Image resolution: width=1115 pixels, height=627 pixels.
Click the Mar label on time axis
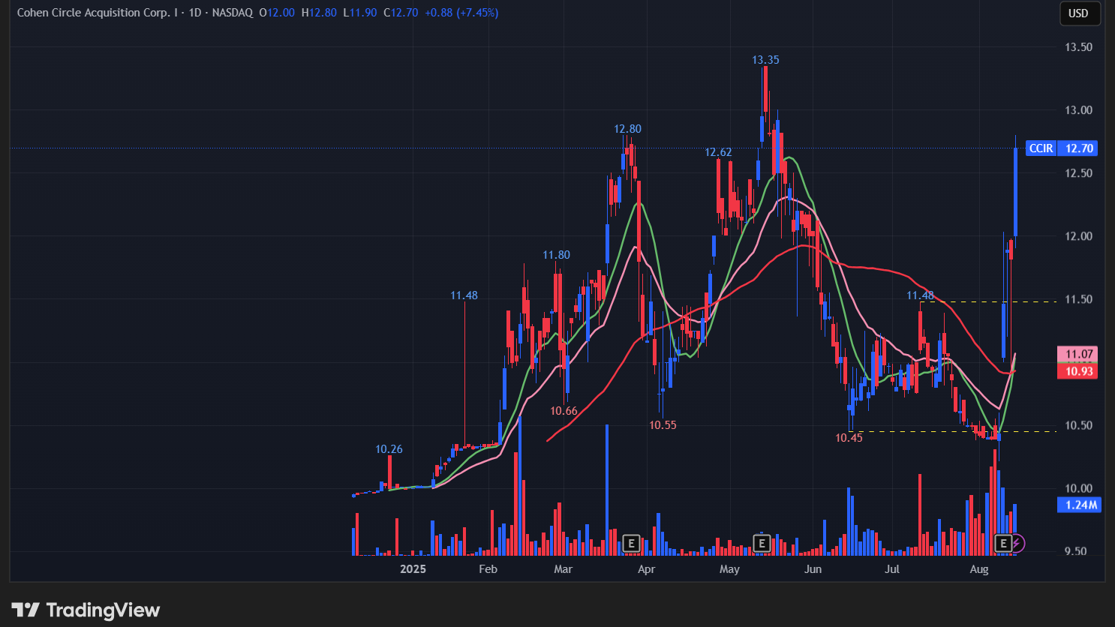click(x=563, y=569)
